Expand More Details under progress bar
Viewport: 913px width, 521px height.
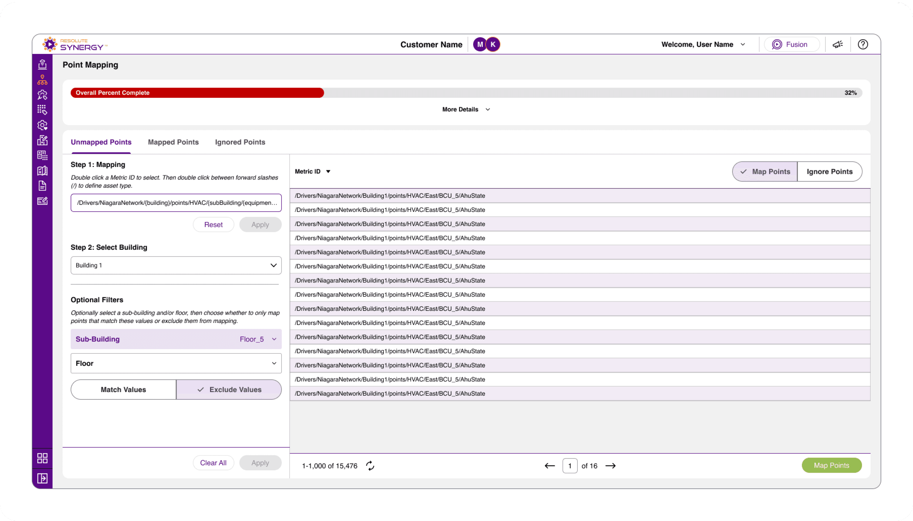point(466,109)
